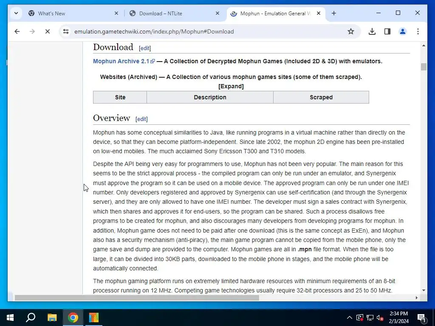Open the Chrome profile avatar

403,31
